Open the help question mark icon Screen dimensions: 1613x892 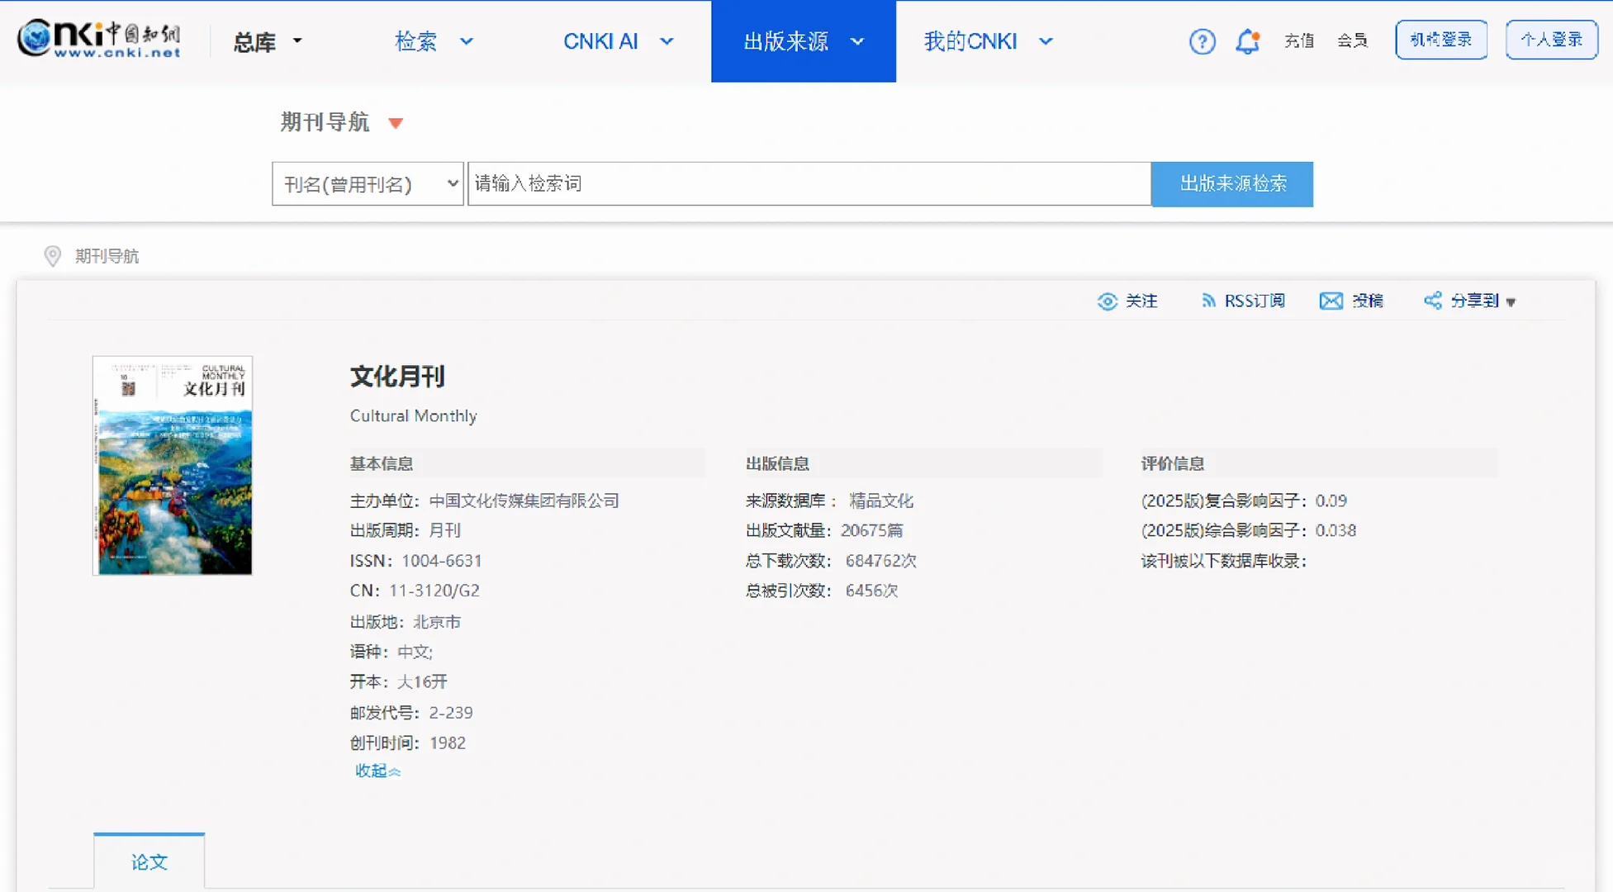click(1203, 41)
